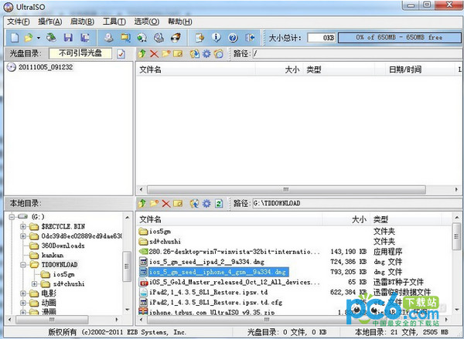Select the kankan folder in the tree

(x=52, y=255)
